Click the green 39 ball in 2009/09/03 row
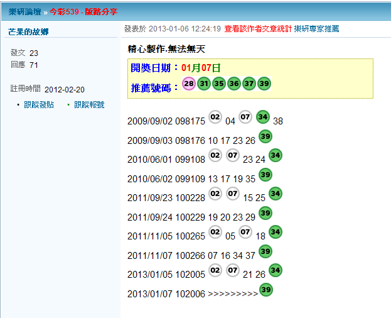Image resolution: width=391 pixels, height=318 pixels. point(265,136)
